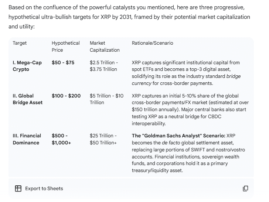Click the "Goldman Sachs Analyst" Scenario text

[x=178, y=136]
